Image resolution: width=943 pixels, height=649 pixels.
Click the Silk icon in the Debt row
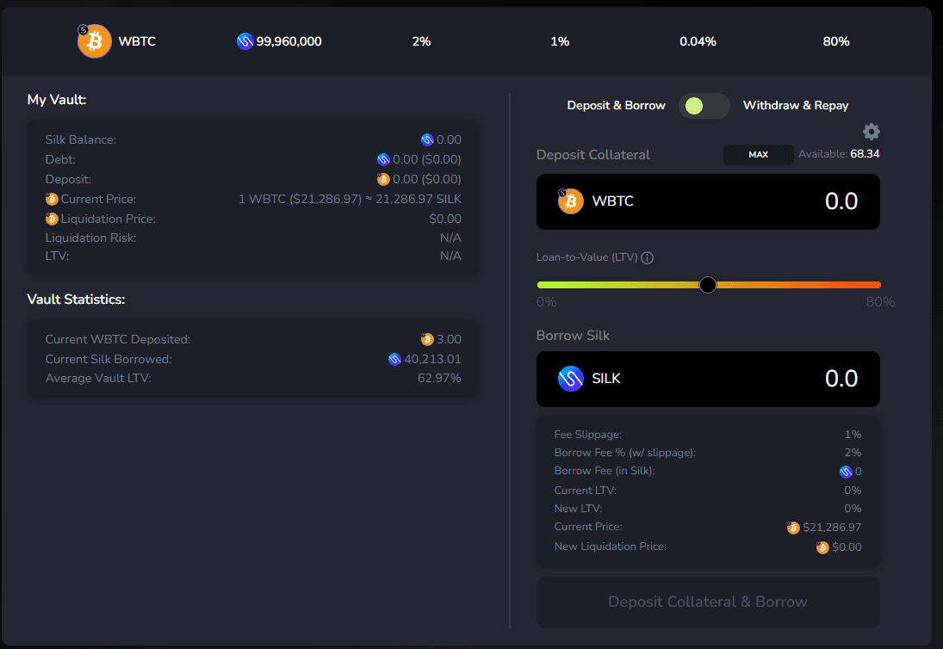(x=384, y=160)
